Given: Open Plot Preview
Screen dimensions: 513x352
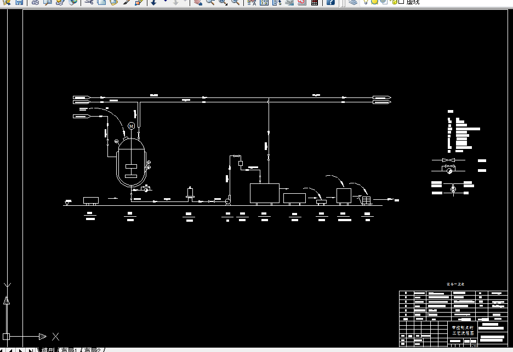Looking at the screenshot, I should 48,2.
